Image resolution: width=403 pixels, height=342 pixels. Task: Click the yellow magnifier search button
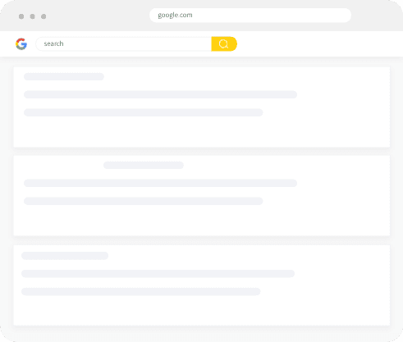[224, 43]
